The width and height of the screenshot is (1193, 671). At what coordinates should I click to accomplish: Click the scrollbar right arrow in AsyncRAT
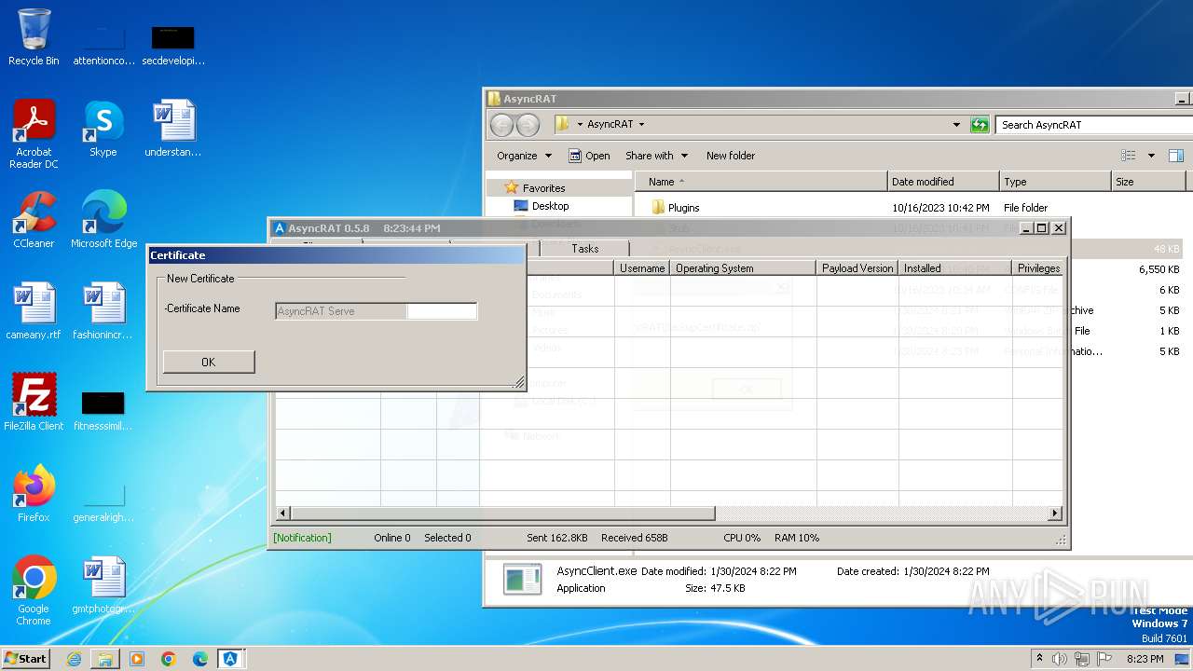1055,514
